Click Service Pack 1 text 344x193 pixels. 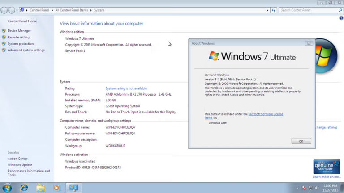pos(75,51)
